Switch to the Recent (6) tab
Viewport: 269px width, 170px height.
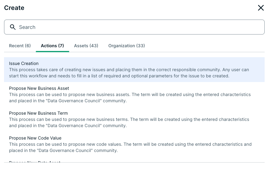point(20,46)
